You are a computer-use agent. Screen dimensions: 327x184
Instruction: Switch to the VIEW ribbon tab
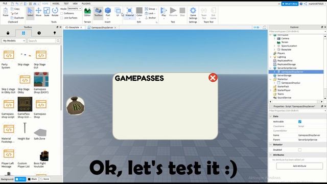coord(75,4)
